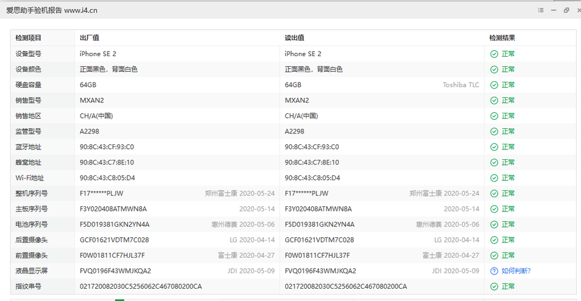Click the factory Wi-Fi address 90:8C:43:C8:05:D4

pyautogui.click(x=107, y=178)
